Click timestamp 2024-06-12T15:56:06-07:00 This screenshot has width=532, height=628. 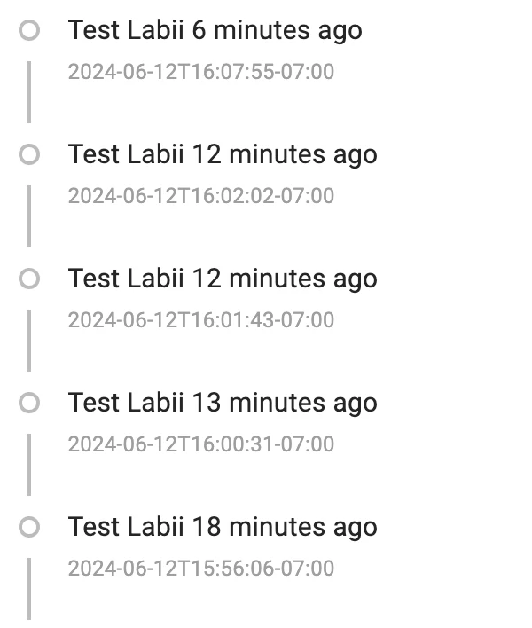(x=201, y=569)
